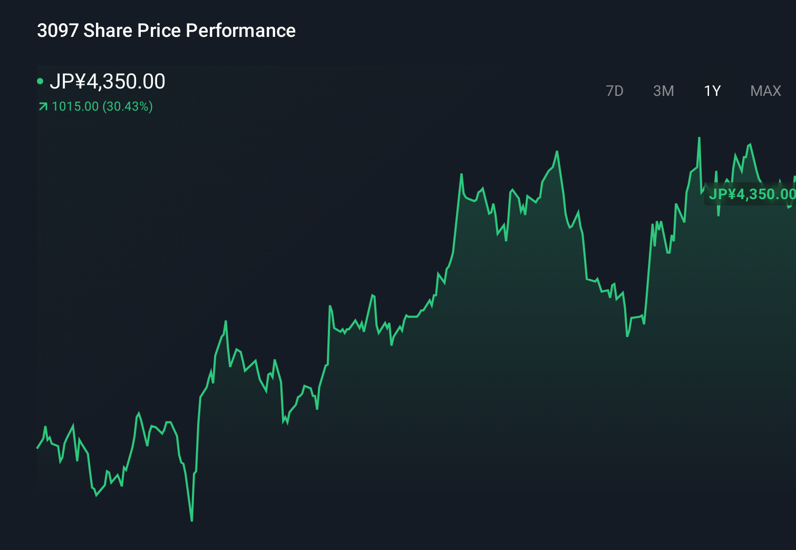Click the lowest dip of the chart line
The height and width of the screenshot is (550, 796).
pyautogui.click(x=191, y=520)
